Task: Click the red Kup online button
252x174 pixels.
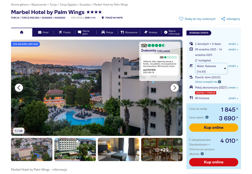Action: (x=214, y=162)
